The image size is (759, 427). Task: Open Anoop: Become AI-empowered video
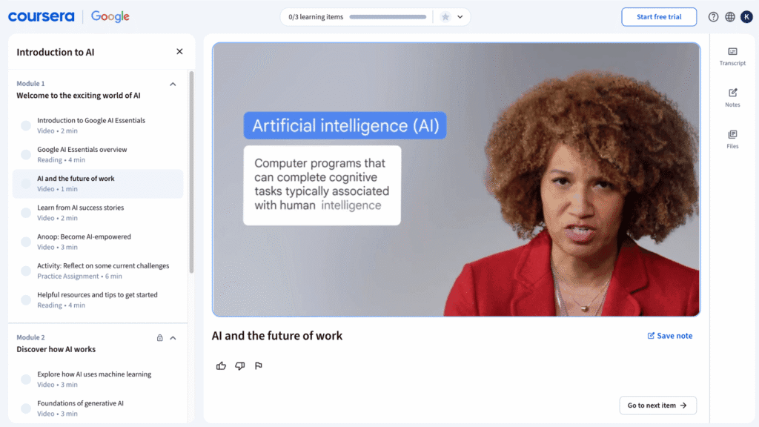coord(99,242)
